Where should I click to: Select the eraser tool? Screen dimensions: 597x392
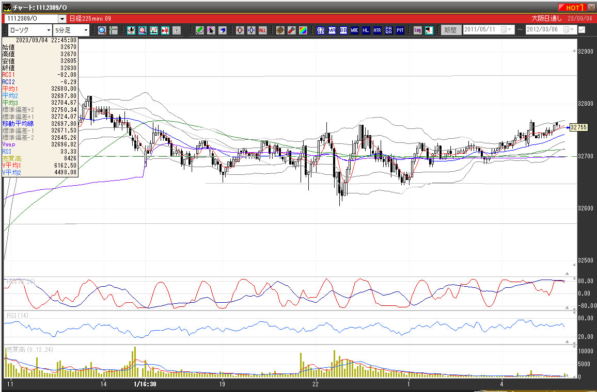coord(223,30)
